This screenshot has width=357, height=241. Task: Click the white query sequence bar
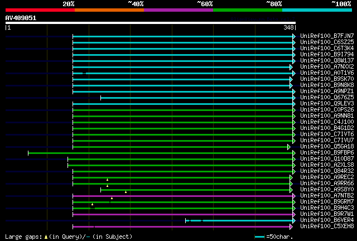tap(151, 23)
